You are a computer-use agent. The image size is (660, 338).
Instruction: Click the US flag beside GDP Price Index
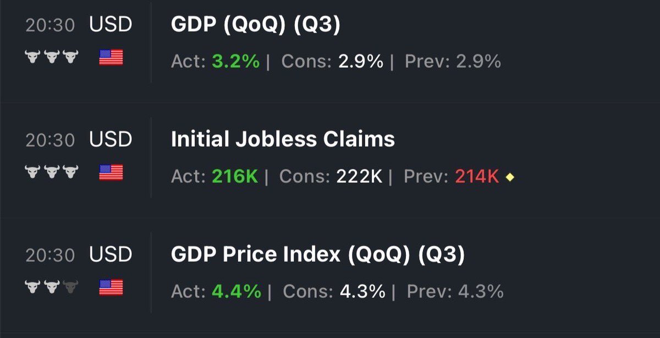point(111,287)
